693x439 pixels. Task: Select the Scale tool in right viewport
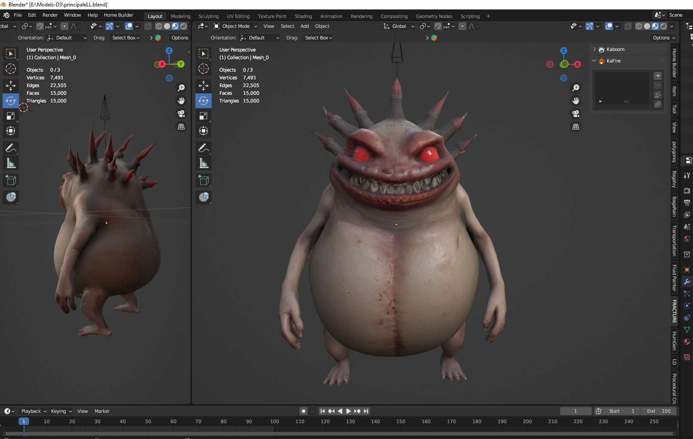pos(204,116)
